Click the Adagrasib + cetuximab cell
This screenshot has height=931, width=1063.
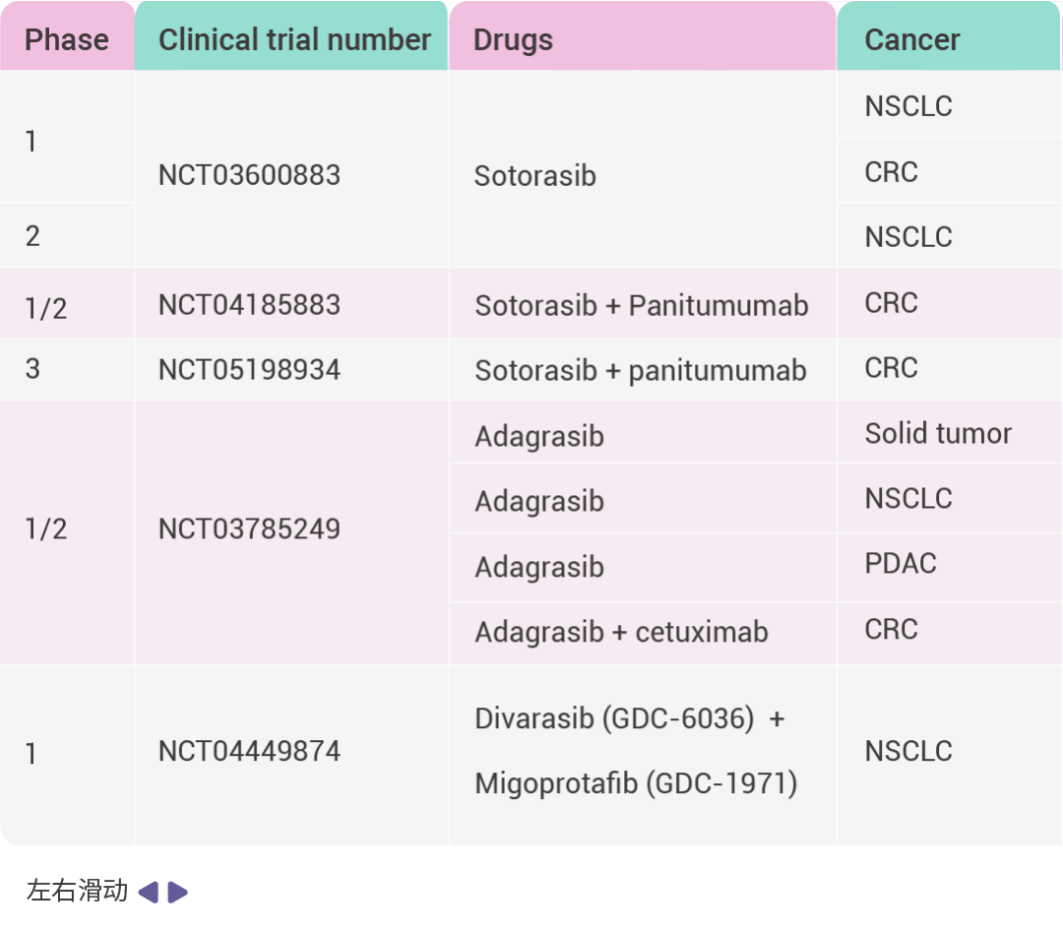[621, 632]
